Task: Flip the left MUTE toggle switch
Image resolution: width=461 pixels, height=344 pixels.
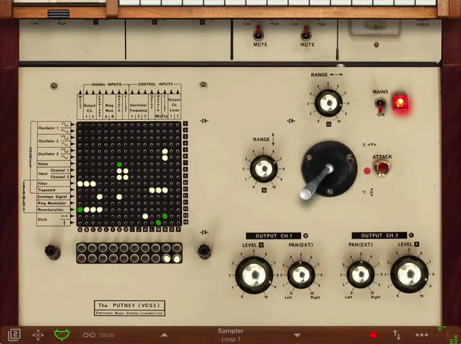Action: [x=258, y=33]
